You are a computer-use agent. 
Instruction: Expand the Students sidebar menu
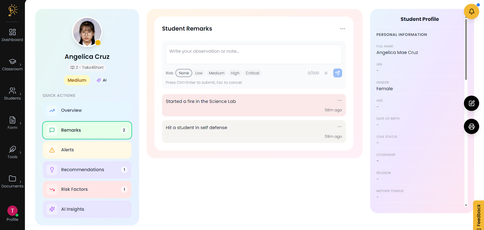[12, 94]
